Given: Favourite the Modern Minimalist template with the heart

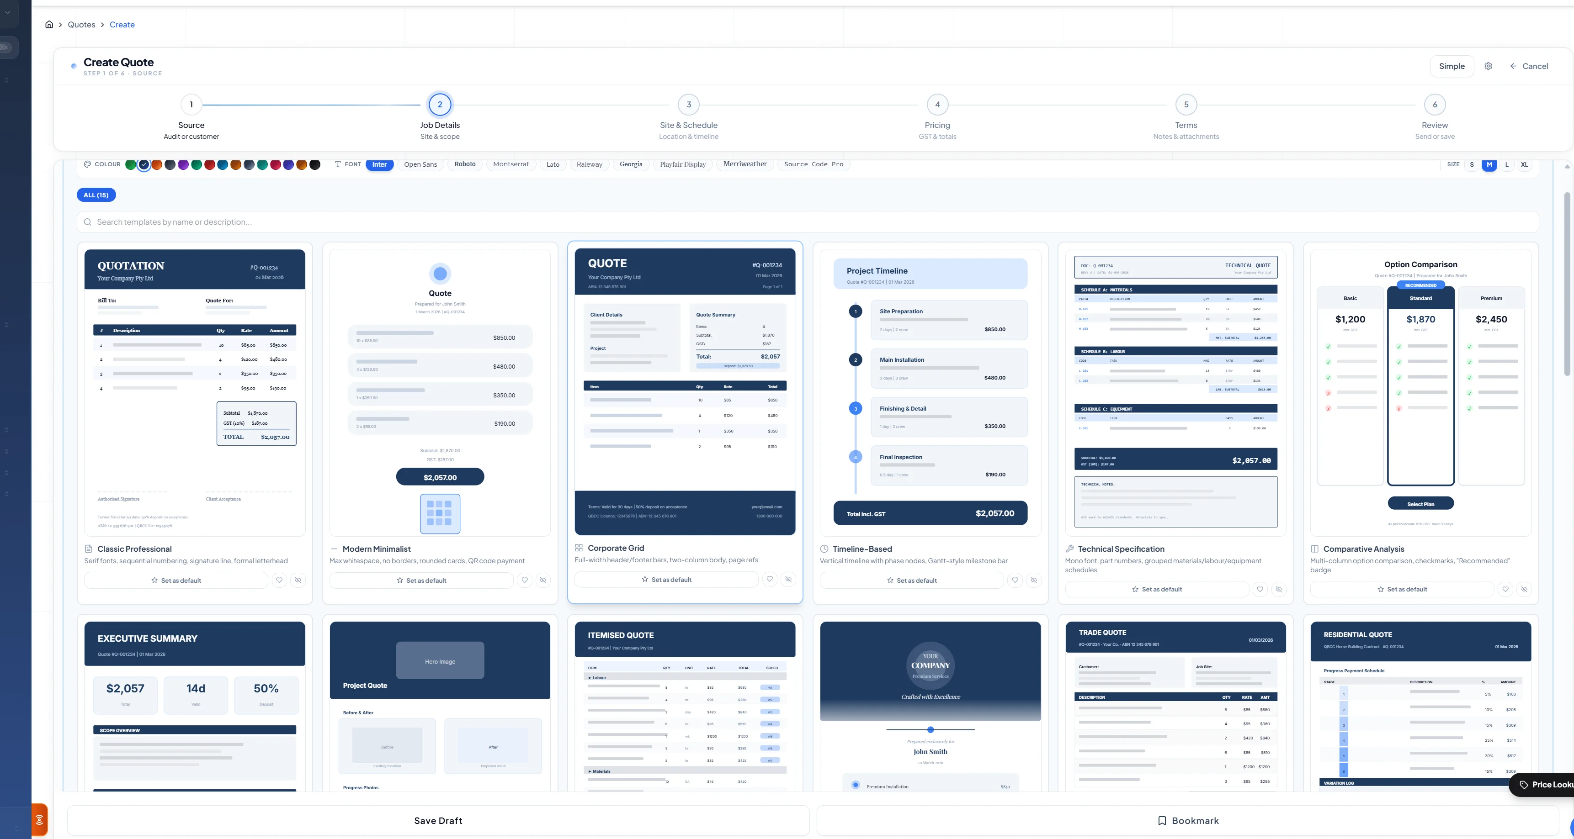Looking at the screenshot, I should pos(524,580).
